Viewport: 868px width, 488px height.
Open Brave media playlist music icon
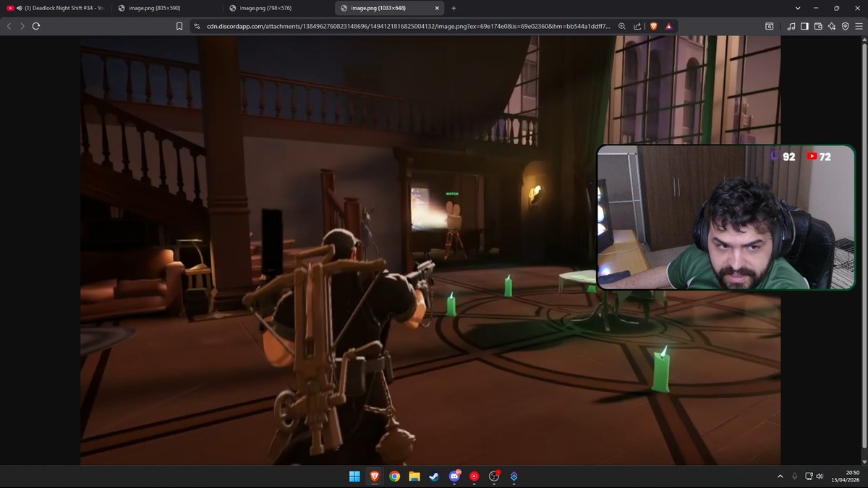[x=791, y=26]
